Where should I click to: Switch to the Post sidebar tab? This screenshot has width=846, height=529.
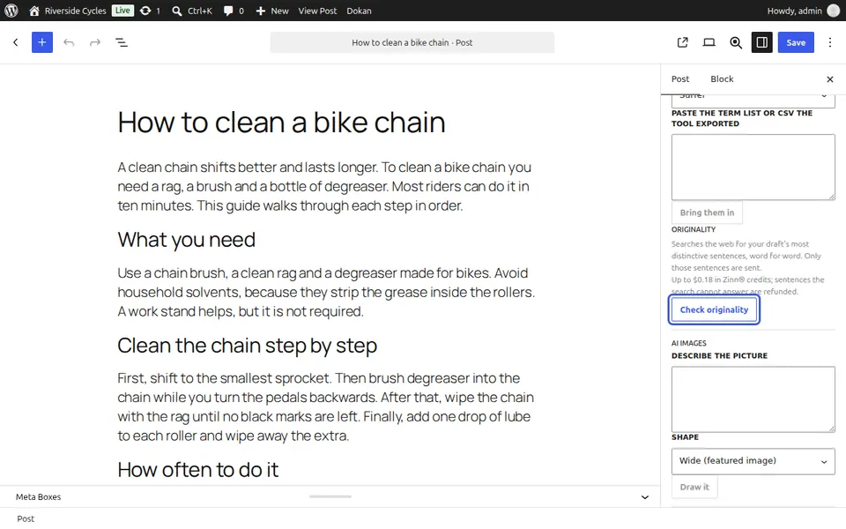click(x=680, y=78)
